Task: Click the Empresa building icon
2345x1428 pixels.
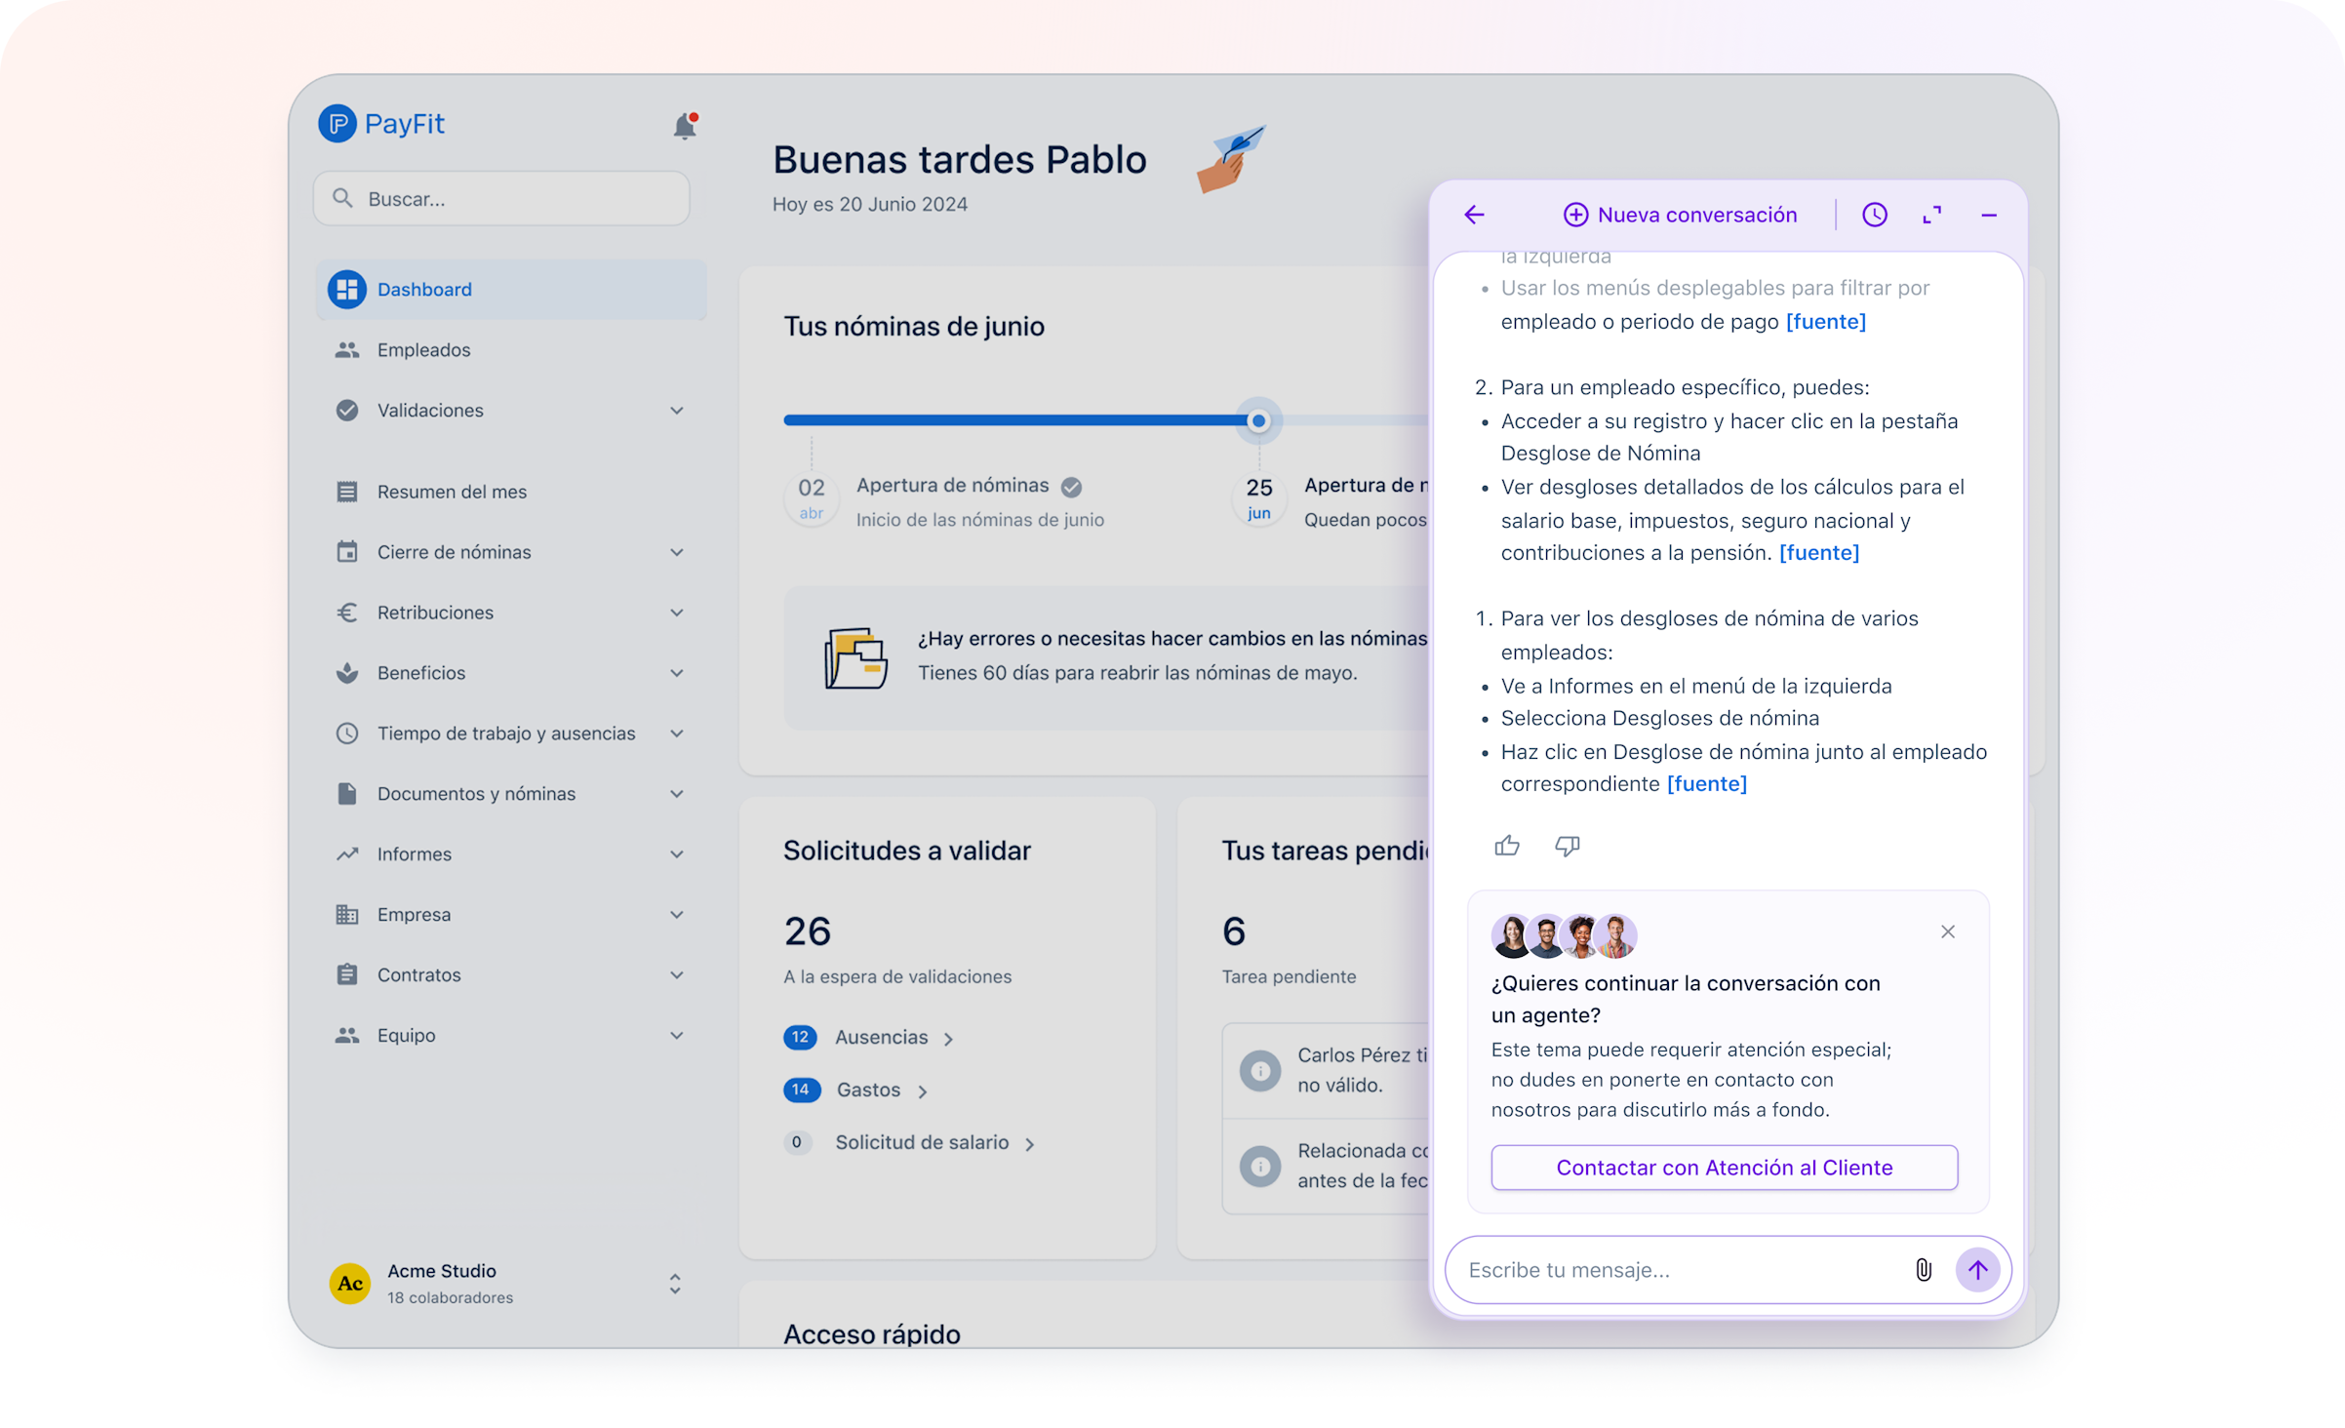Action: [347, 915]
